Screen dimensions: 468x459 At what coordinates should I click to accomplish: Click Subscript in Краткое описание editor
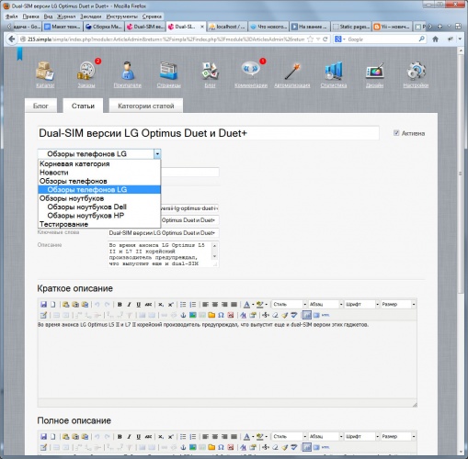click(161, 304)
